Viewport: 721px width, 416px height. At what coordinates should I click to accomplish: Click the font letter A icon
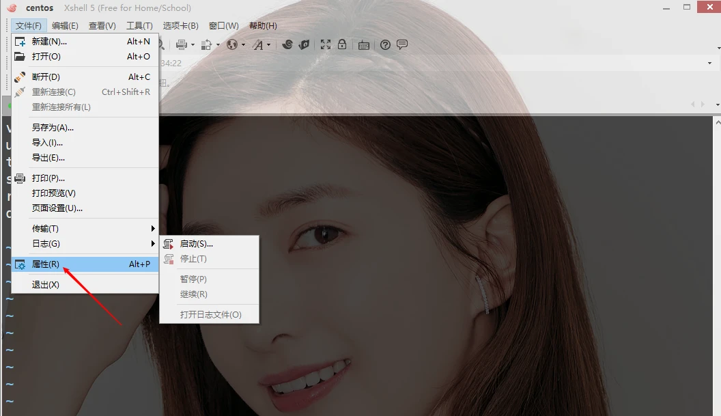(258, 44)
